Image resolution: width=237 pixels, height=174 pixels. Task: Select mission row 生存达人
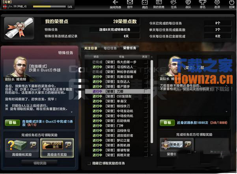point(118,82)
